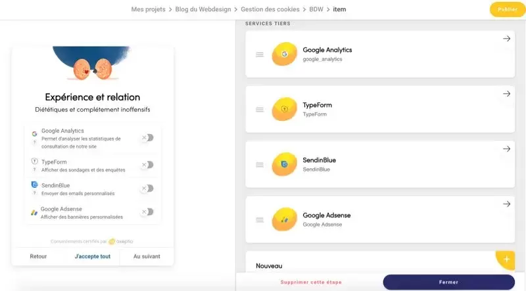This screenshot has height=291, width=526.
Task: Click the axeptio logo in preview footer
Action: [121, 241]
